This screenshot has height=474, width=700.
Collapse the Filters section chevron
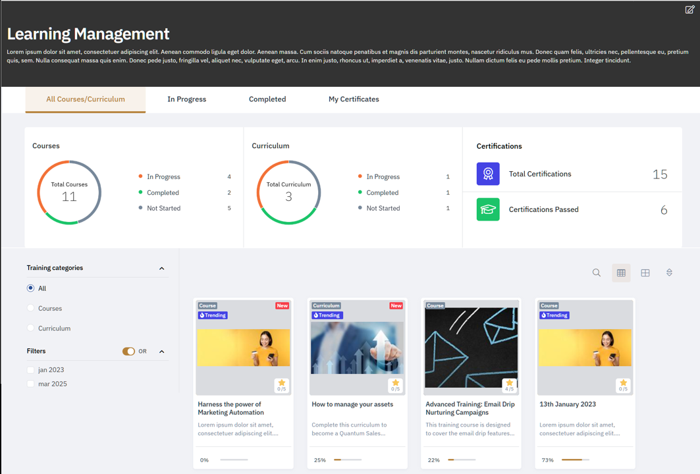161,352
